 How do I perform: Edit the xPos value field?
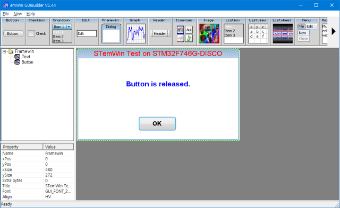(x=59, y=159)
